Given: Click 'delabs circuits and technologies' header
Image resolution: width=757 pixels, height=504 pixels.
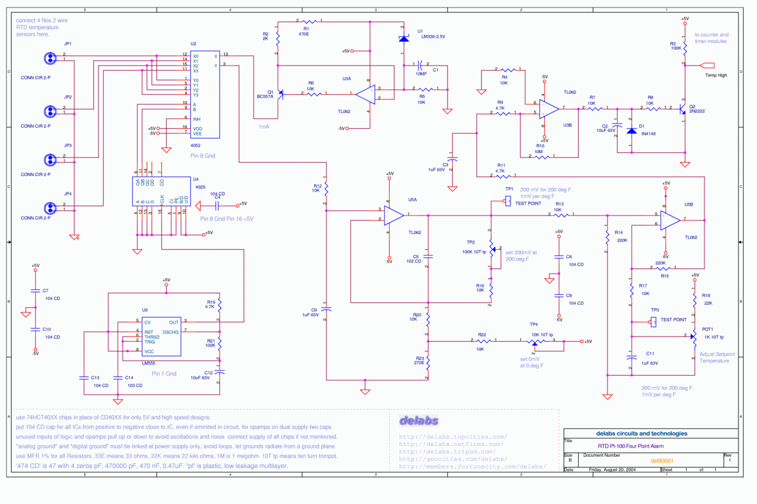Looking at the screenshot, I should coord(642,434).
